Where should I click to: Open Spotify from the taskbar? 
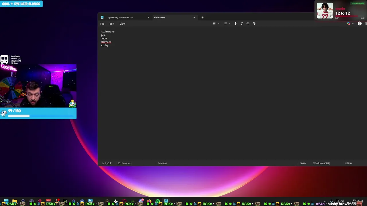[x=158, y=201]
